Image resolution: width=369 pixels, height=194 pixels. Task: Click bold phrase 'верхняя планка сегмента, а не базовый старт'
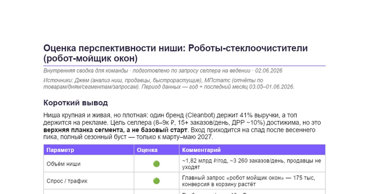(116, 130)
